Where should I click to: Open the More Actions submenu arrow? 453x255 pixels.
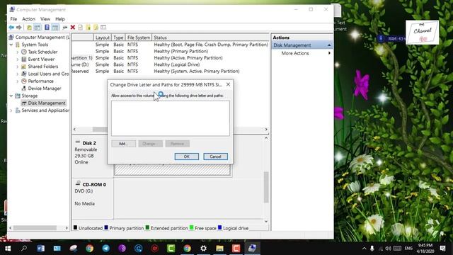pos(329,53)
